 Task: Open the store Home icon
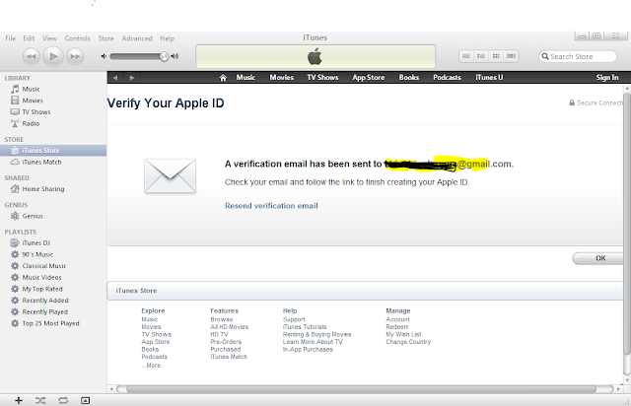coord(223,78)
